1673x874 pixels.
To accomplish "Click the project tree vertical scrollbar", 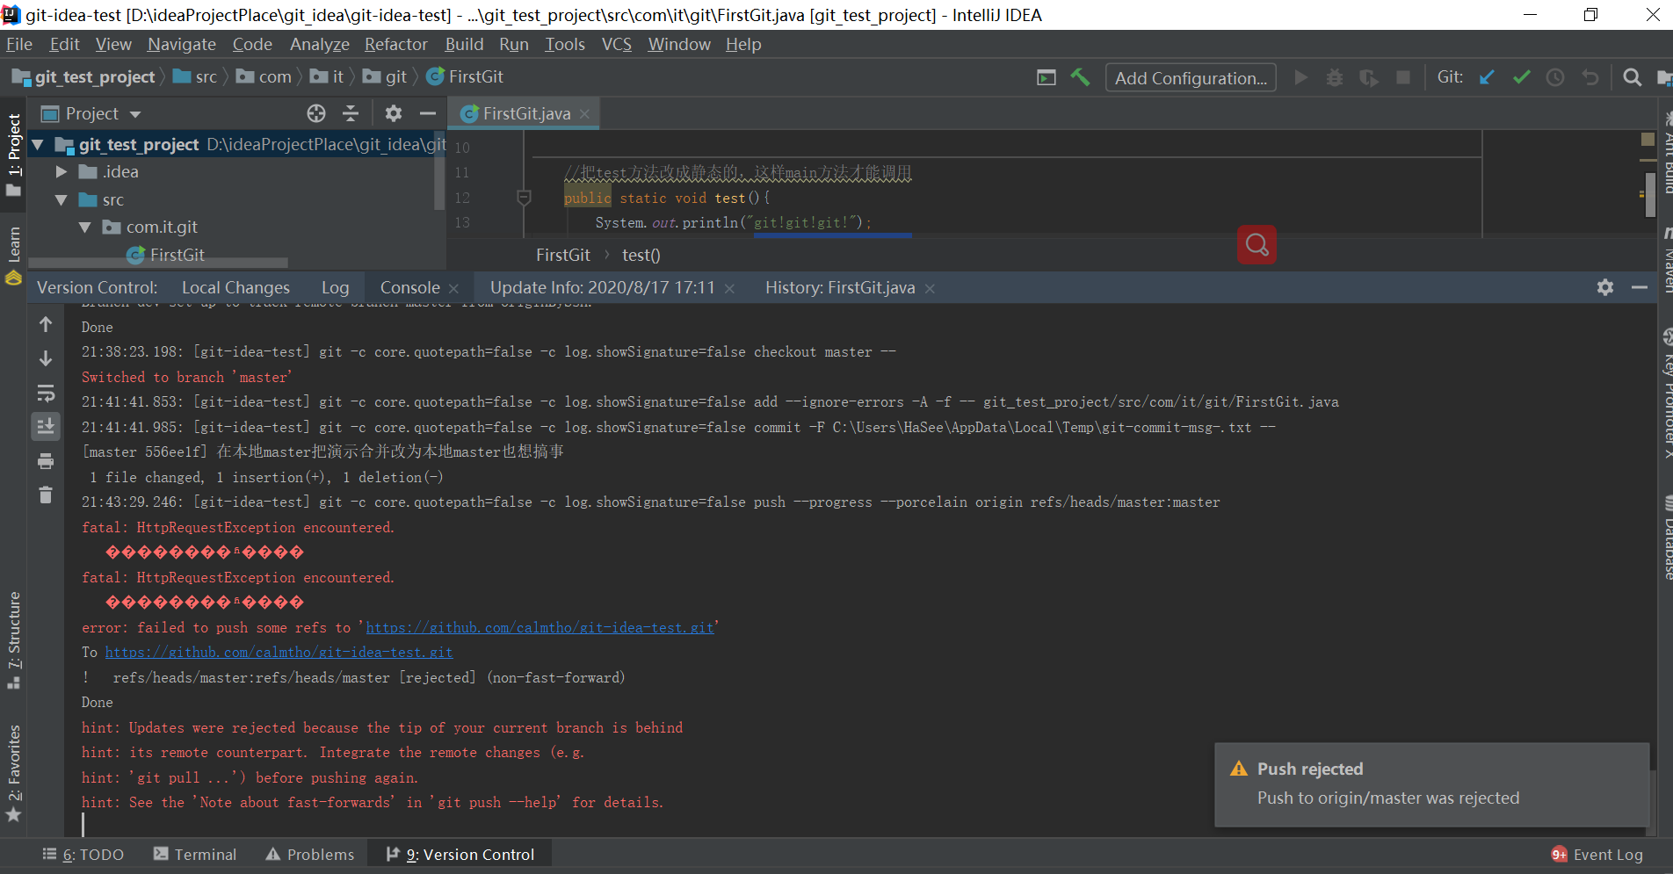I will tap(440, 171).
